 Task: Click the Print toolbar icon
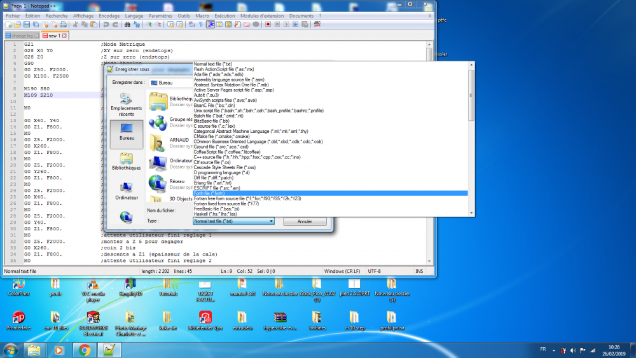coord(63,24)
